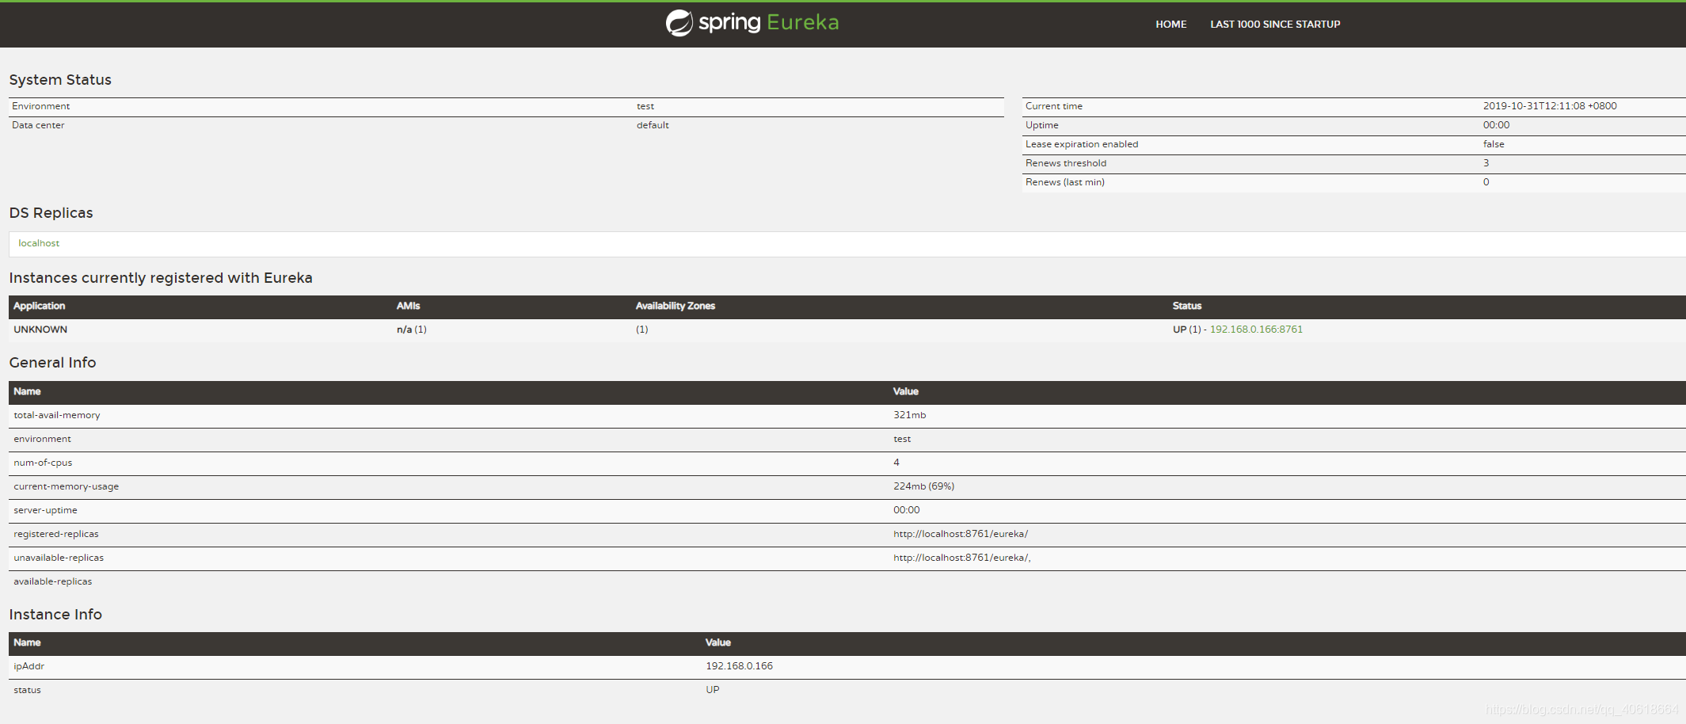
Task: Open the localhost DS replica link
Action: [x=39, y=243]
